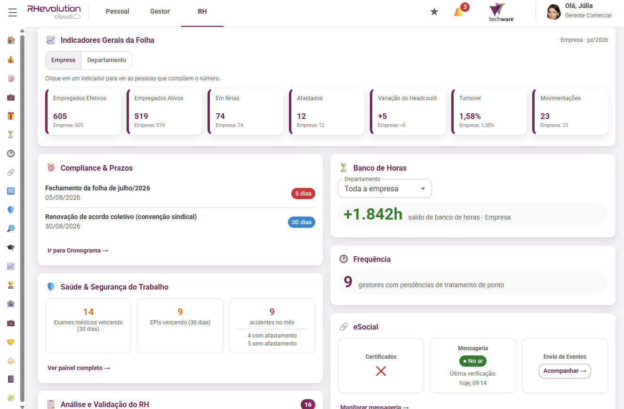This screenshot has height=409, width=624.
Task: Open the hamburger menu
Action: [x=13, y=12]
